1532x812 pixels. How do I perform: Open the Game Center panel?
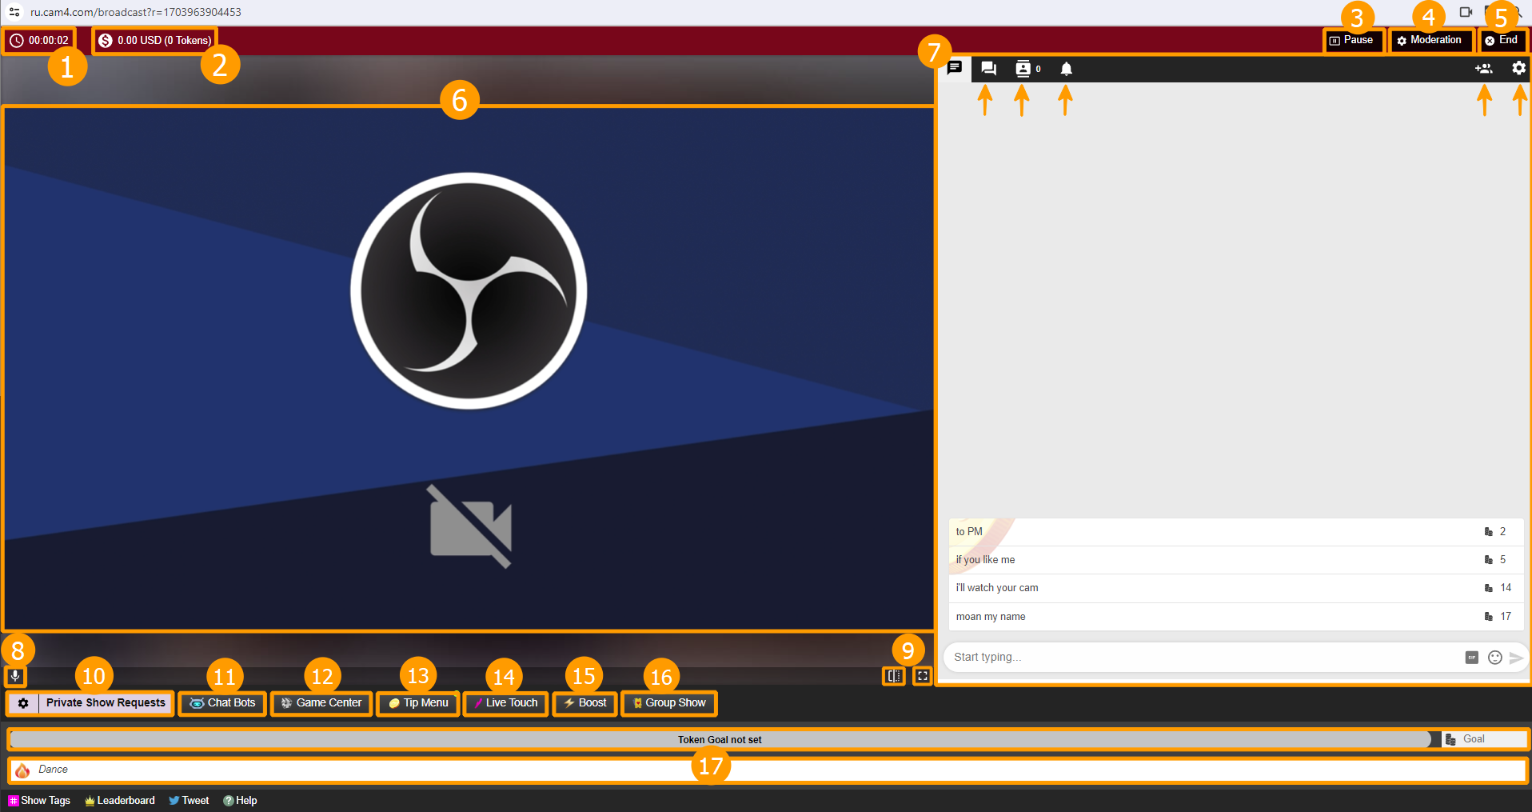[x=321, y=703]
